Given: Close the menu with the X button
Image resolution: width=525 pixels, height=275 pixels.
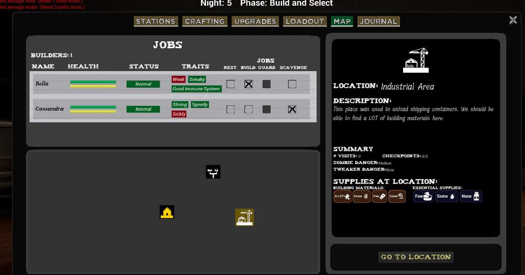Looking at the screenshot, I should (x=513, y=20).
